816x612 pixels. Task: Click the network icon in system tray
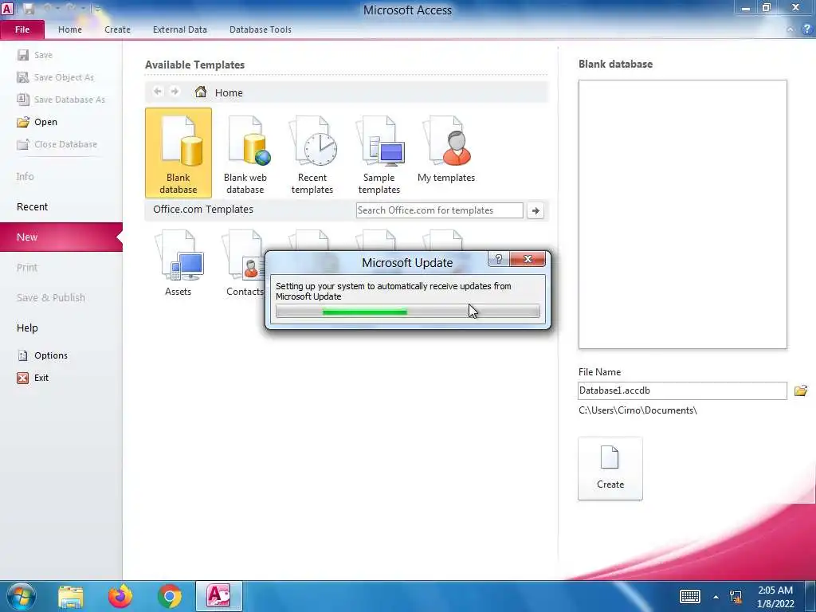click(736, 597)
